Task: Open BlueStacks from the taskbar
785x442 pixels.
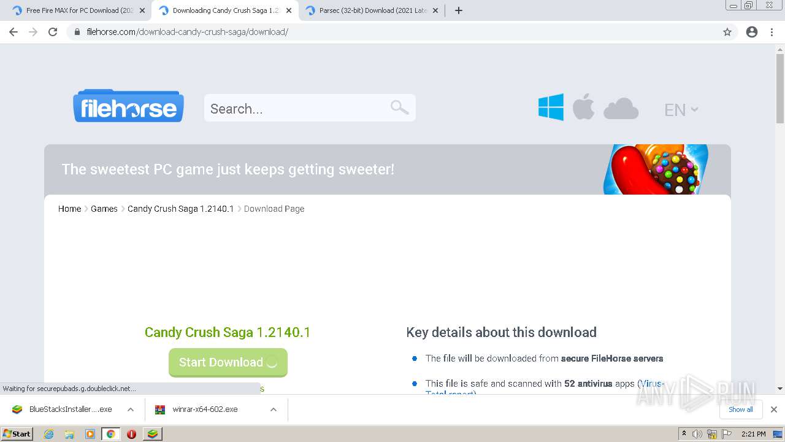Action: pos(152,434)
